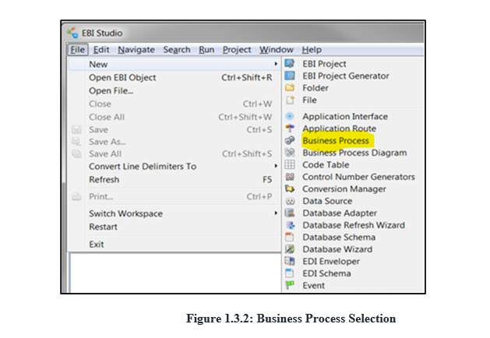Choose Database Wizard entry
The height and width of the screenshot is (338, 490).
[337, 249]
